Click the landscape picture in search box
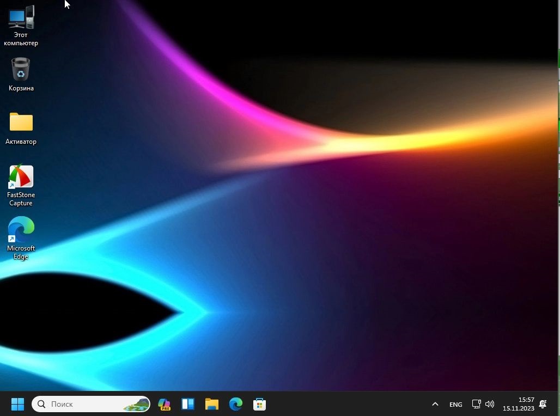The image size is (560, 416). [x=136, y=404]
